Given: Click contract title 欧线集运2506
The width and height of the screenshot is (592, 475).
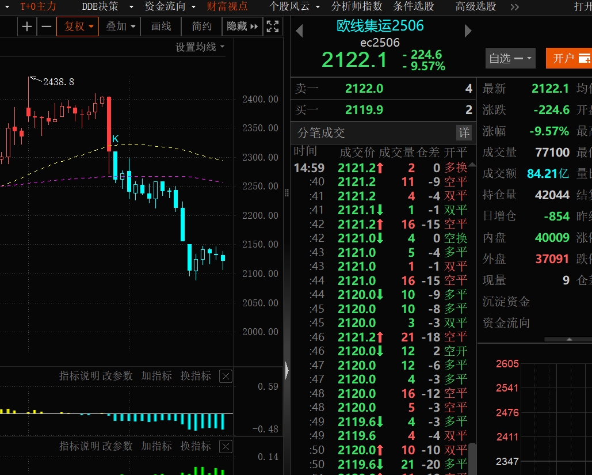Looking at the screenshot, I should (x=380, y=26).
